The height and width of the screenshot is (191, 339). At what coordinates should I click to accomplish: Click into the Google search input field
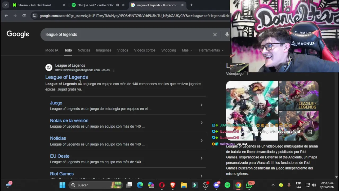[x=127, y=34]
